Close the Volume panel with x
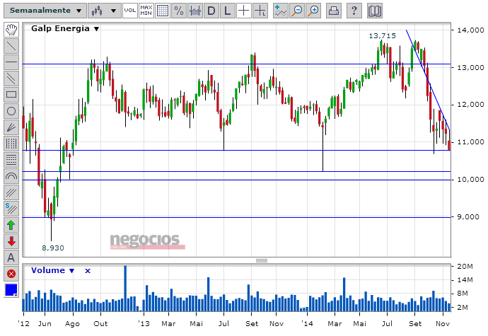 click(88, 271)
